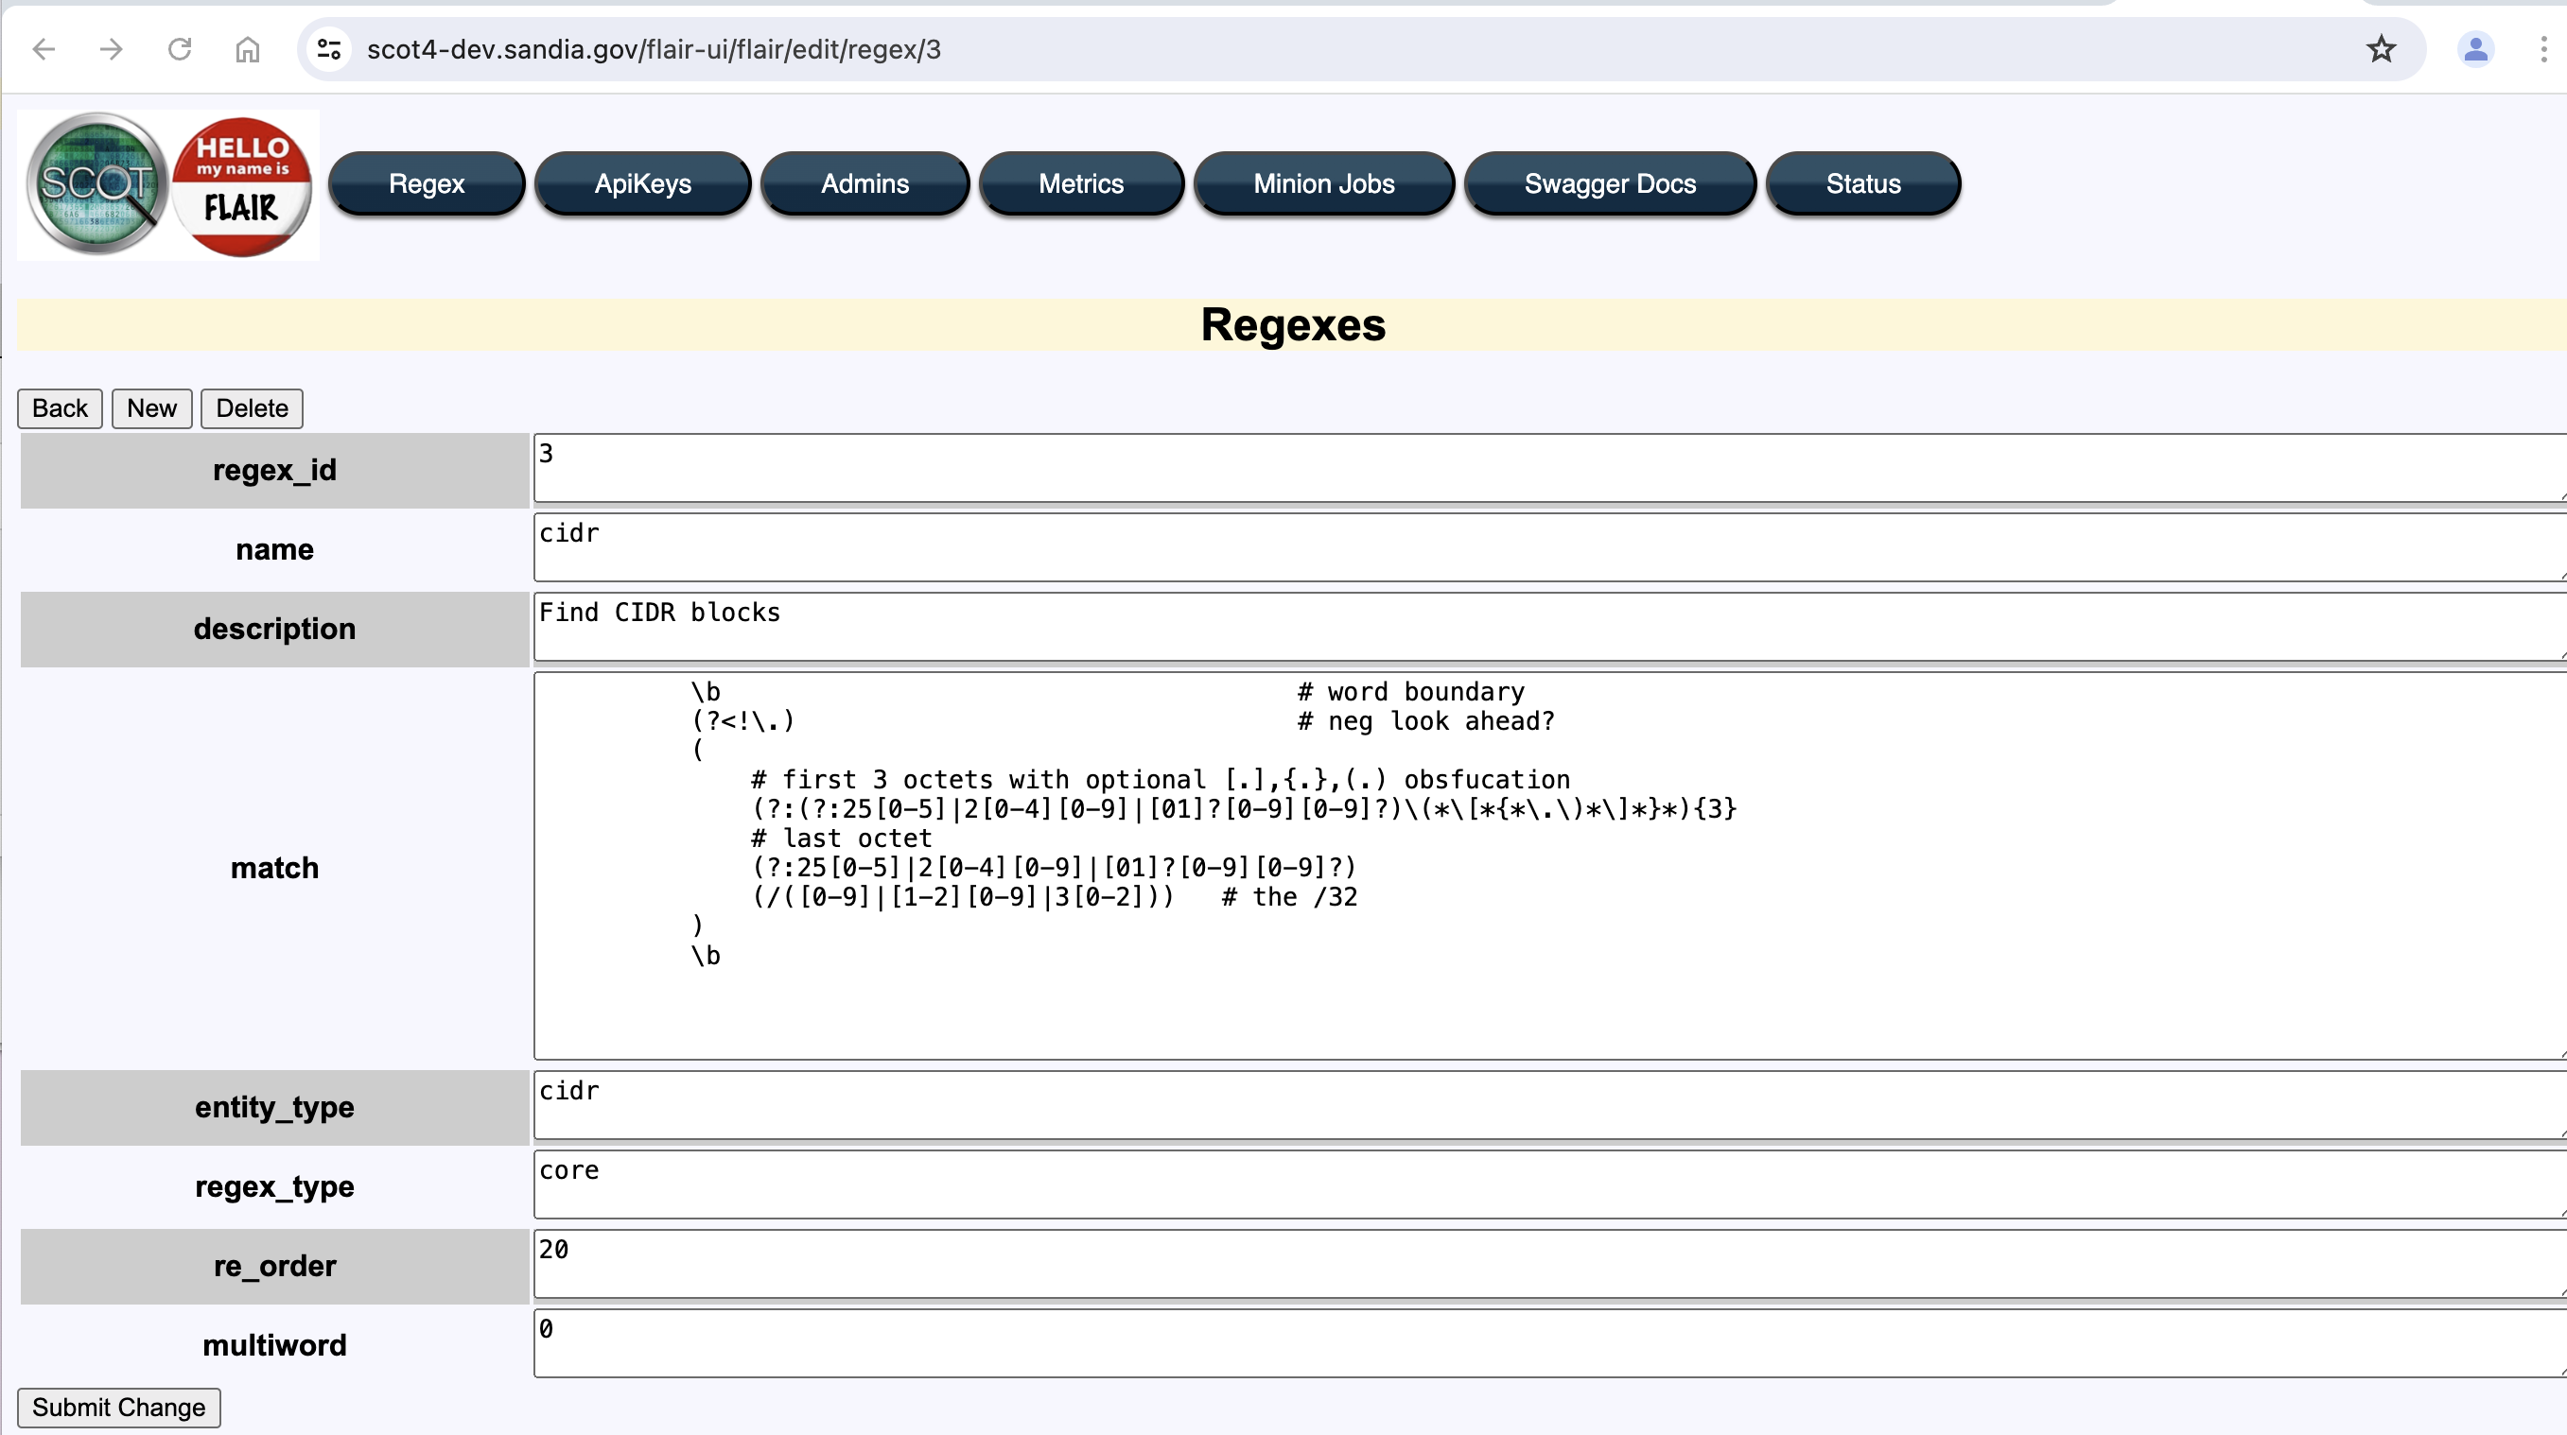Open ApiKeys management page
Image resolution: width=2567 pixels, height=1435 pixels.
point(641,183)
